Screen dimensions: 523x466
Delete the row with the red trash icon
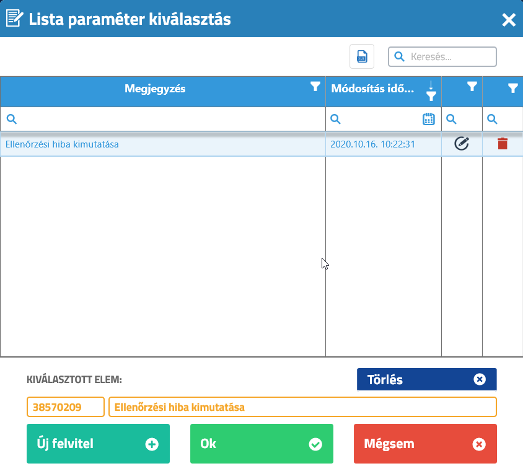tap(503, 143)
